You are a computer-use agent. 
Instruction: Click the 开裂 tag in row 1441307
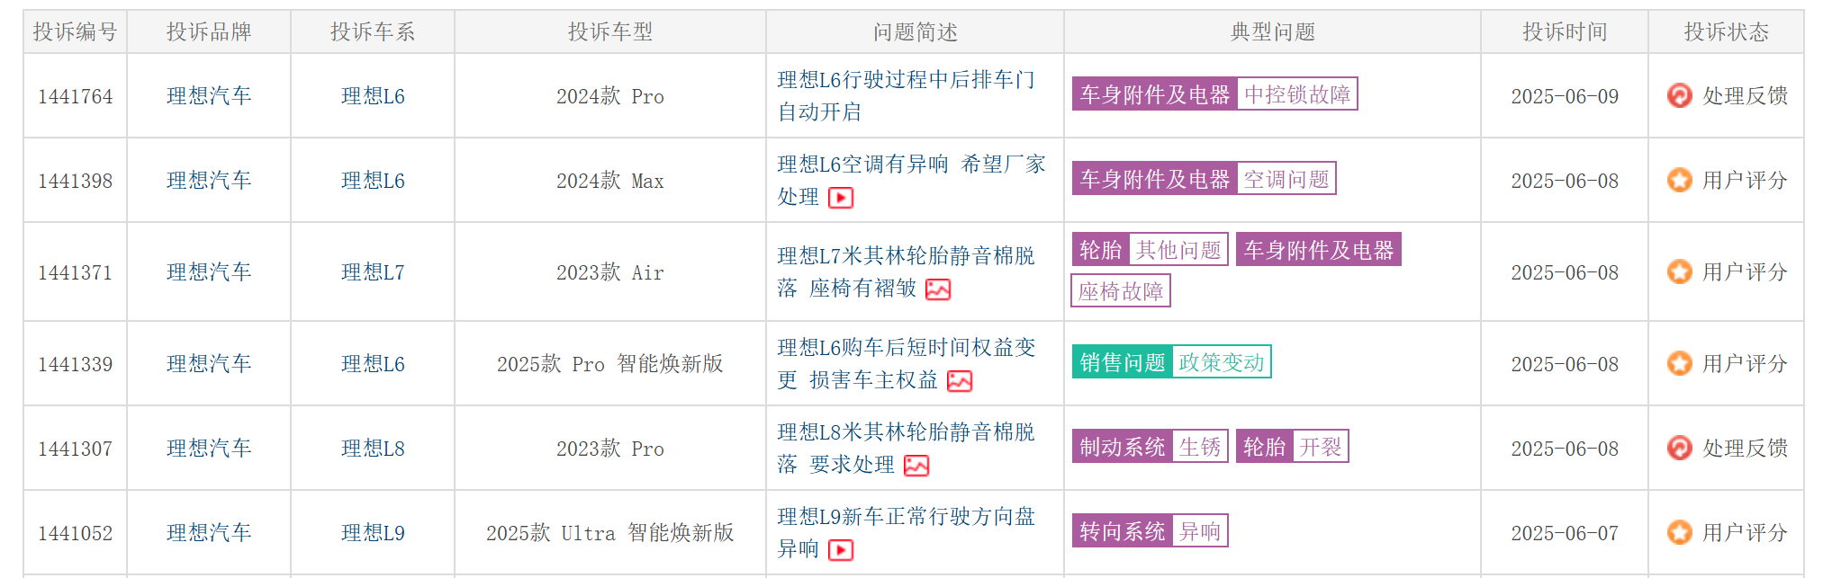pos(1321,447)
